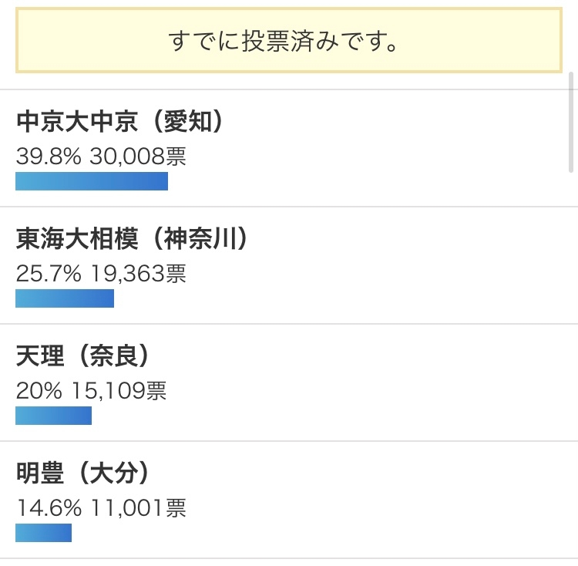
Task: Click the 19,363票 vote count
Action: tap(138, 274)
